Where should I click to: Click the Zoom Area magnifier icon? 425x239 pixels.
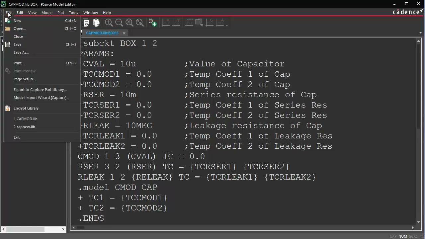[x=129, y=23]
